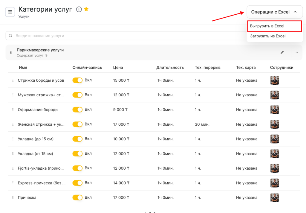Collapse the Парикмахерские услуги category chevron
306x213 pixels.
[297, 52]
